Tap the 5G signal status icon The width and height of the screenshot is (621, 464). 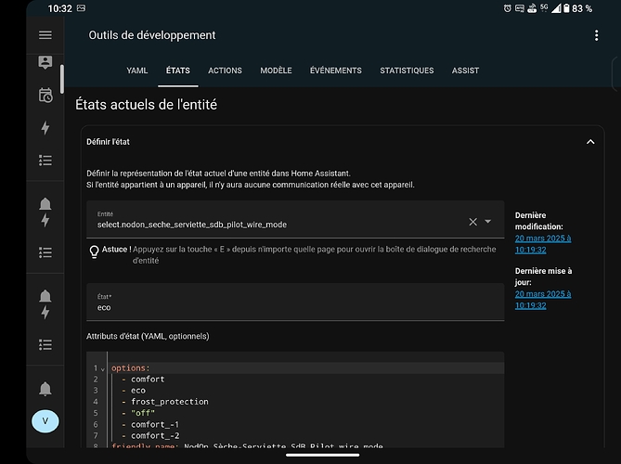pos(544,8)
